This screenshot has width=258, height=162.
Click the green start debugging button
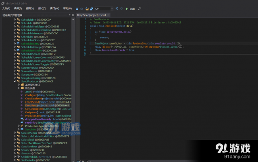point(127,9)
